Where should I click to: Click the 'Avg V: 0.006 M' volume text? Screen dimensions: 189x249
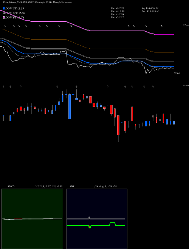(150, 8)
